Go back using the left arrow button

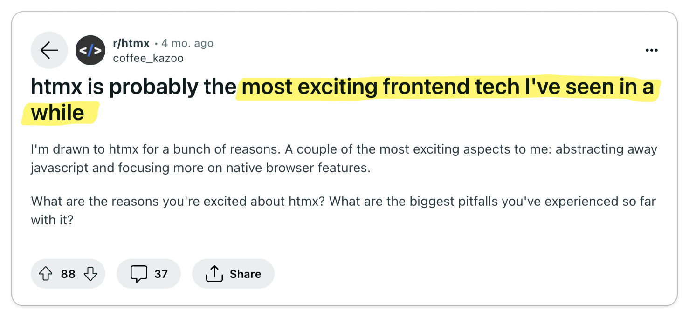coord(49,50)
